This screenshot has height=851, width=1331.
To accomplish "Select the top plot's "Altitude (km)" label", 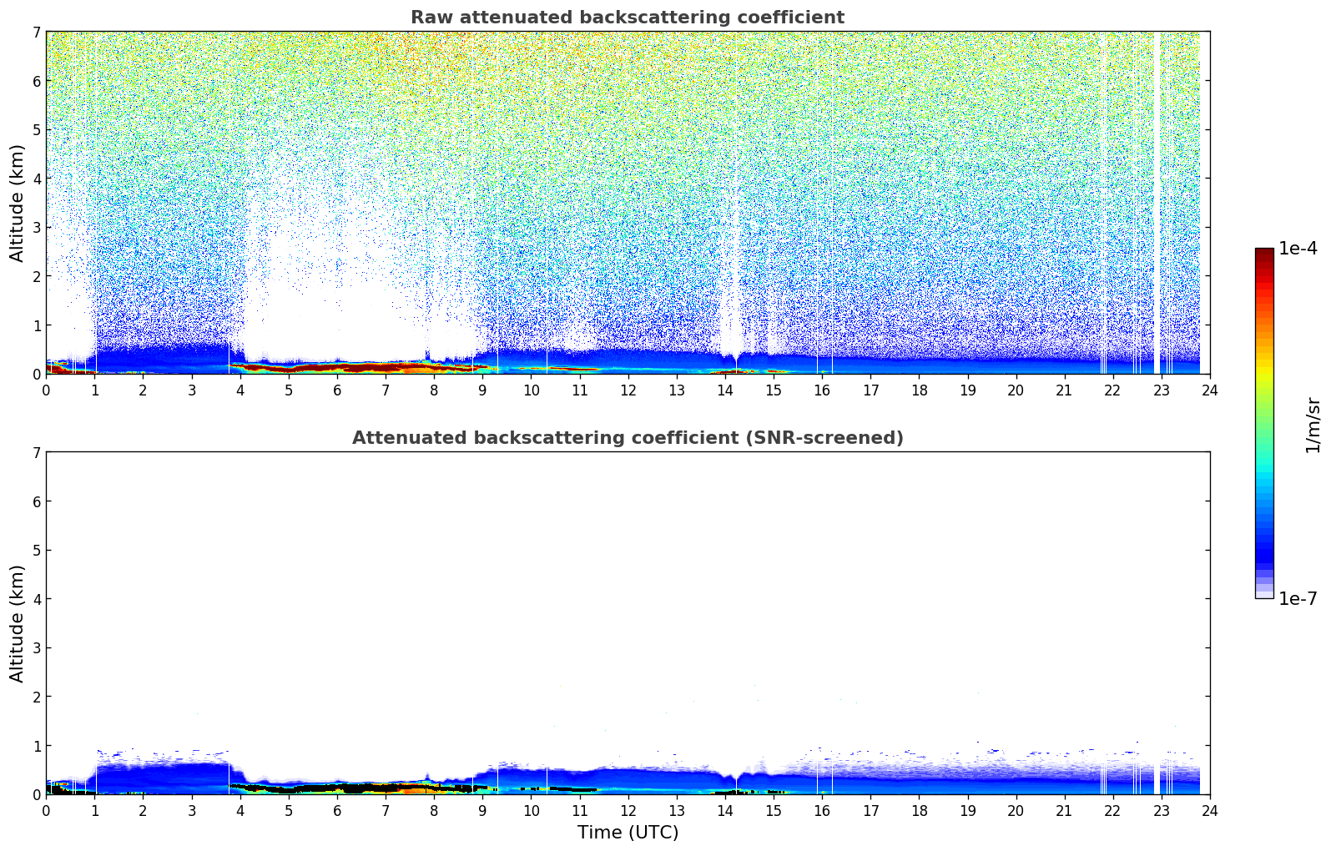I will click(18, 203).
